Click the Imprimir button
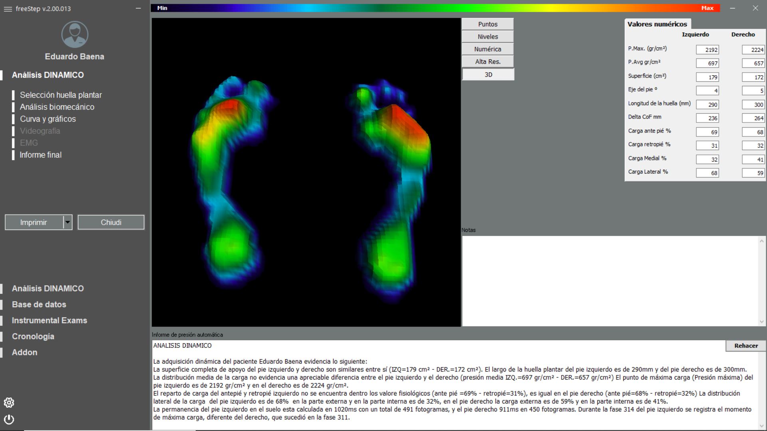This screenshot has width=767, height=431. tap(34, 222)
